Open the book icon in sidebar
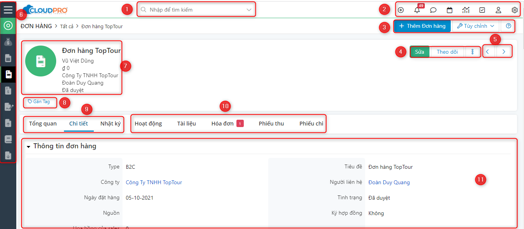The height and width of the screenshot is (229, 524). (8, 139)
